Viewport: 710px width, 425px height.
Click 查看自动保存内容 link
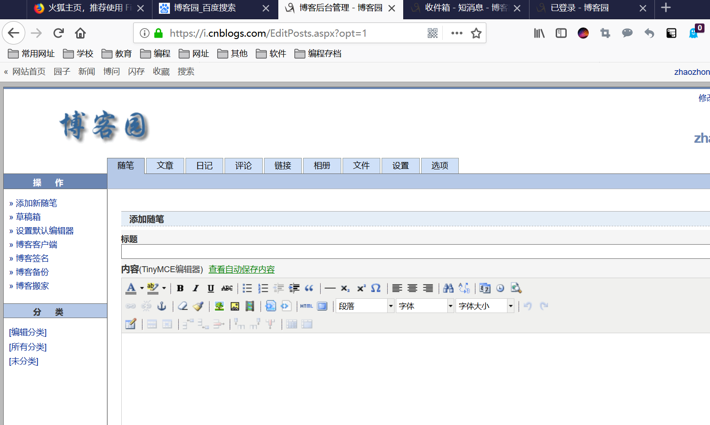242,269
